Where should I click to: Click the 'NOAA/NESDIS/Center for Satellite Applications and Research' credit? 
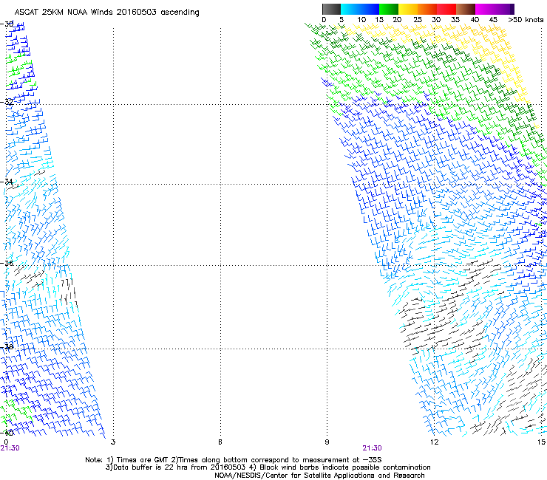pos(319,476)
